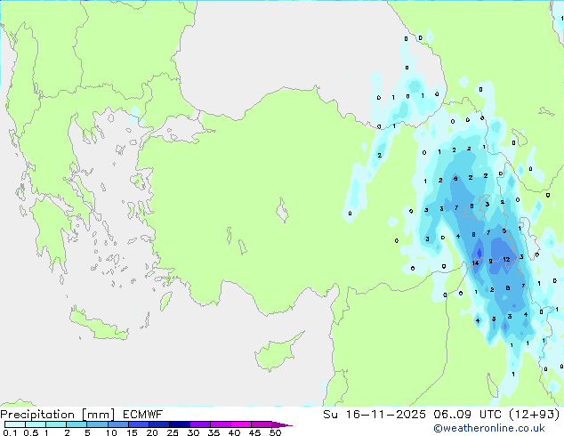Pick the 10–15 mm legend color swatch
Image resolution: width=564 pixels, height=436 pixels.
click(x=118, y=424)
